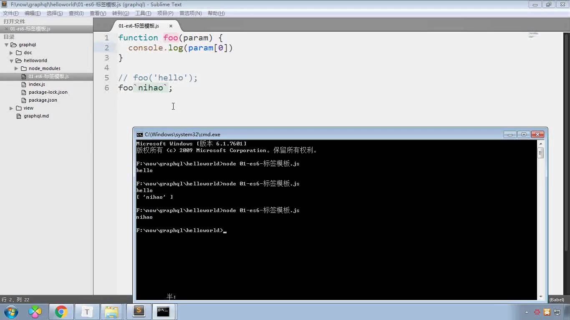This screenshot has height=320, width=570.
Task: Expand the view folder
Action: [x=11, y=108]
